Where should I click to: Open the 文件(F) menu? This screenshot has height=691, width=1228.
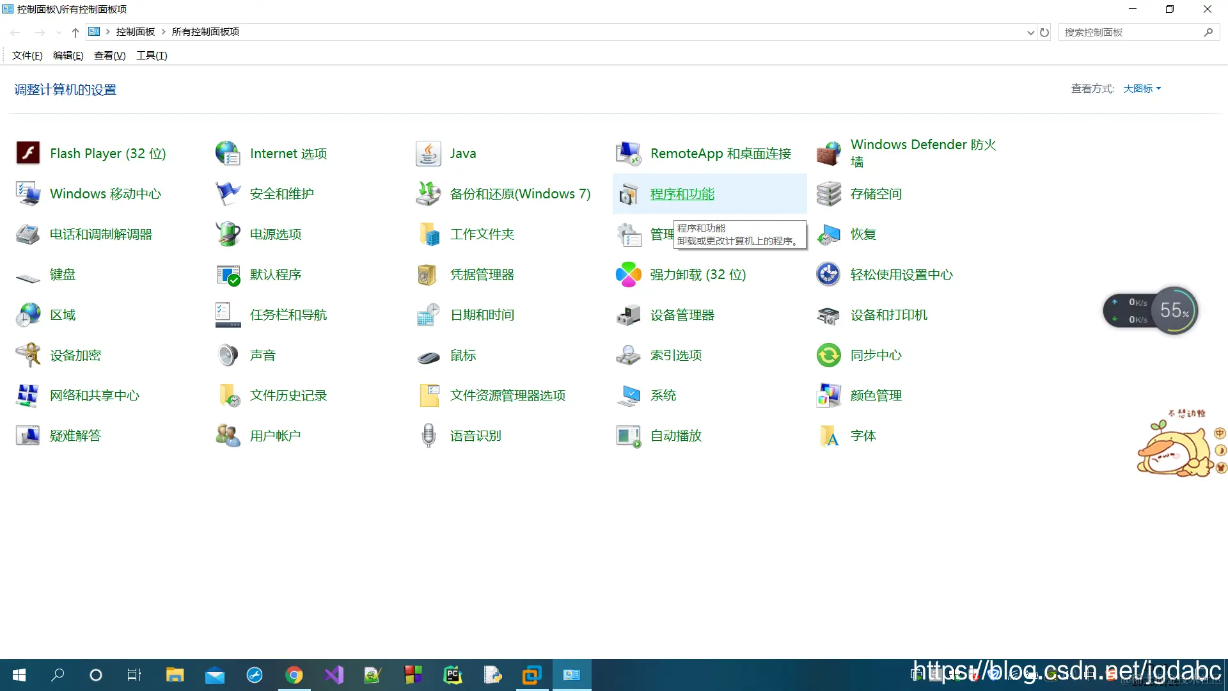[x=27, y=56]
